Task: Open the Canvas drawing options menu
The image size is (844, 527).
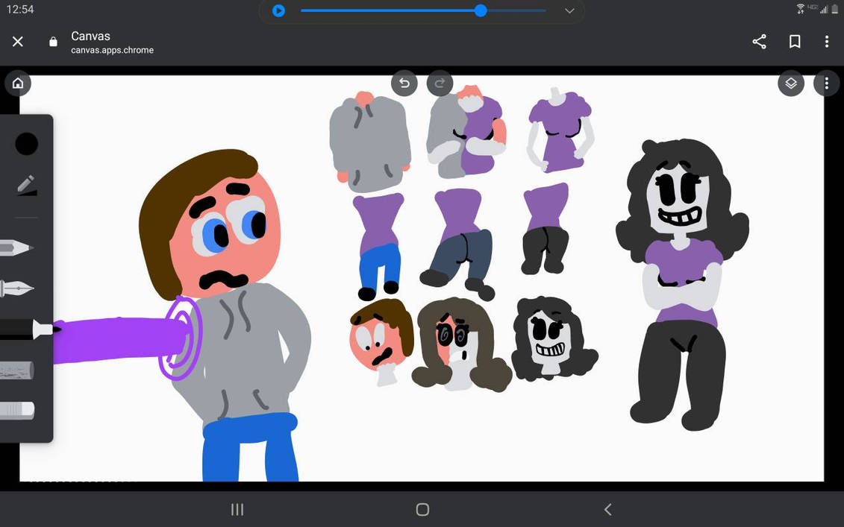Action: [827, 83]
